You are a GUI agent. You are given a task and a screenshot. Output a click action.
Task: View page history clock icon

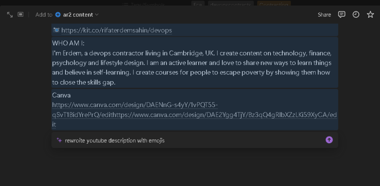[356, 14]
